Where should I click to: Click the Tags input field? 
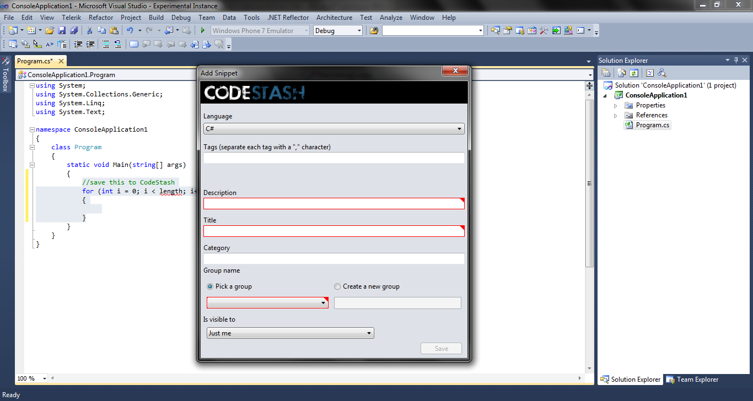[x=334, y=158]
